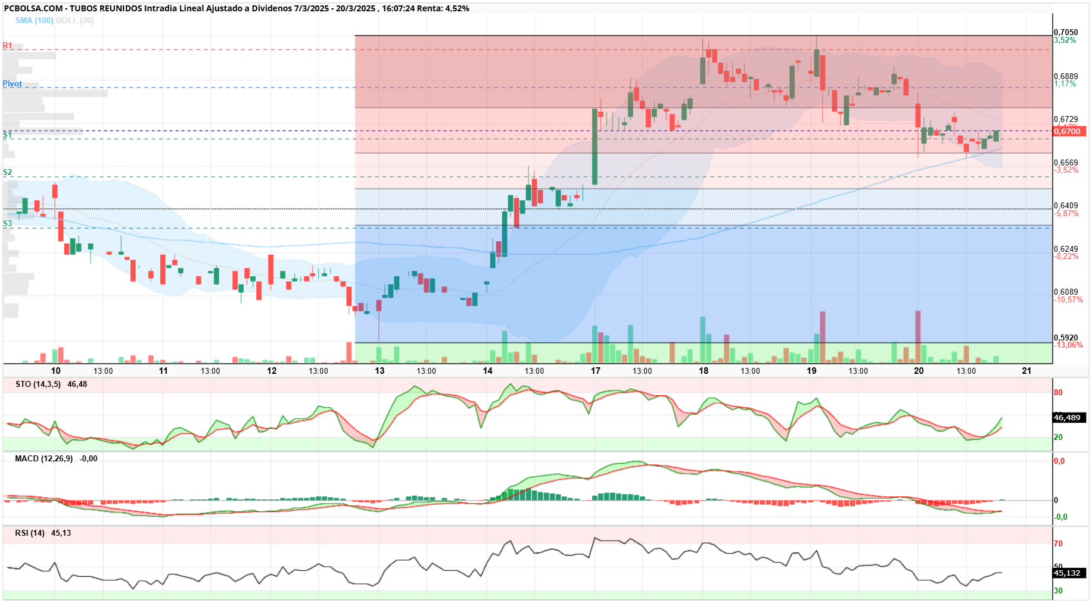Viewport: 1092px width, 603px height.
Task: Click the 0,6409 price axis label
Action: pyautogui.click(x=1066, y=205)
